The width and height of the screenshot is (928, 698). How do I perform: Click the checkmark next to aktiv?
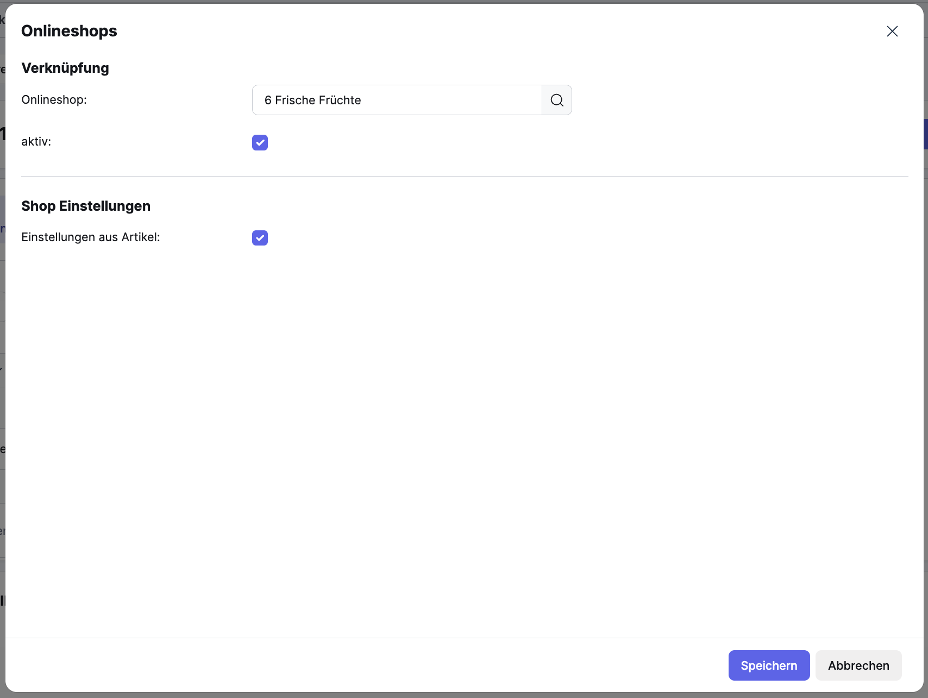(x=260, y=142)
